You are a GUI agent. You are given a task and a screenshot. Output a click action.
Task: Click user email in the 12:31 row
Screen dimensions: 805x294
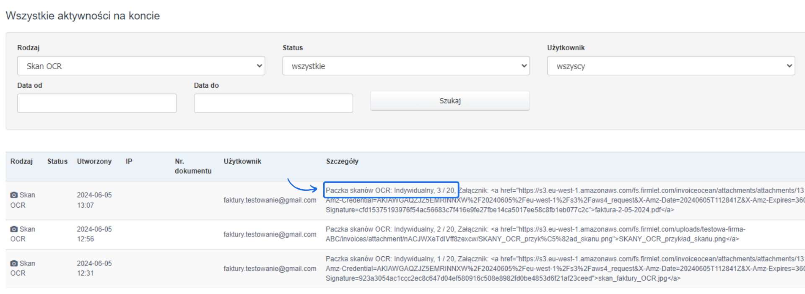(x=270, y=268)
